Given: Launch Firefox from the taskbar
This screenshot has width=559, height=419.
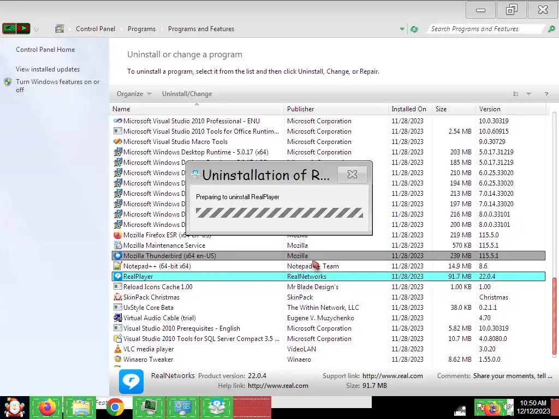Looking at the screenshot, I should pos(46,407).
